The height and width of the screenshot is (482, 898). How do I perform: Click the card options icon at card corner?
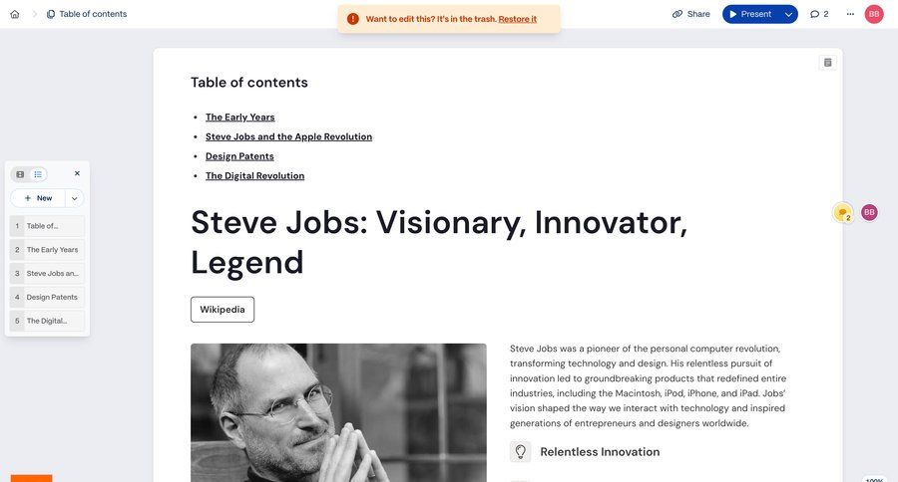coord(827,63)
